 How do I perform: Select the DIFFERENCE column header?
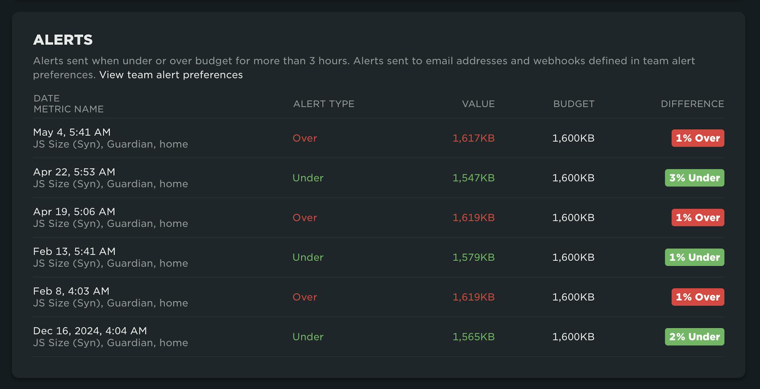coord(692,104)
